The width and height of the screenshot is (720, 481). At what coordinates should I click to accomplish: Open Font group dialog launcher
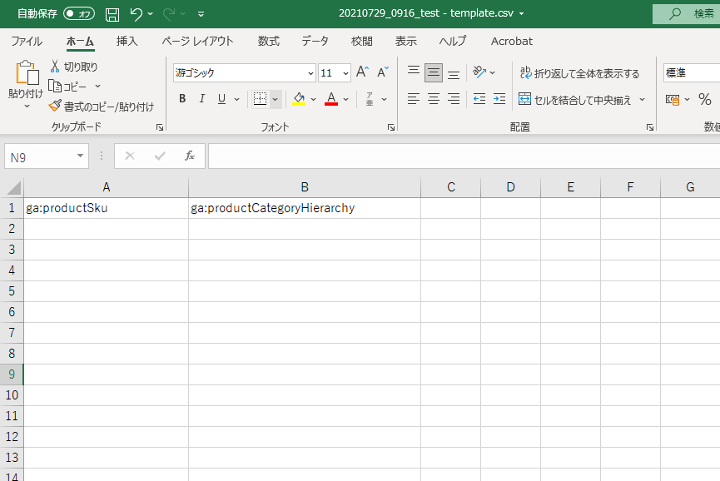(x=391, y=127)
